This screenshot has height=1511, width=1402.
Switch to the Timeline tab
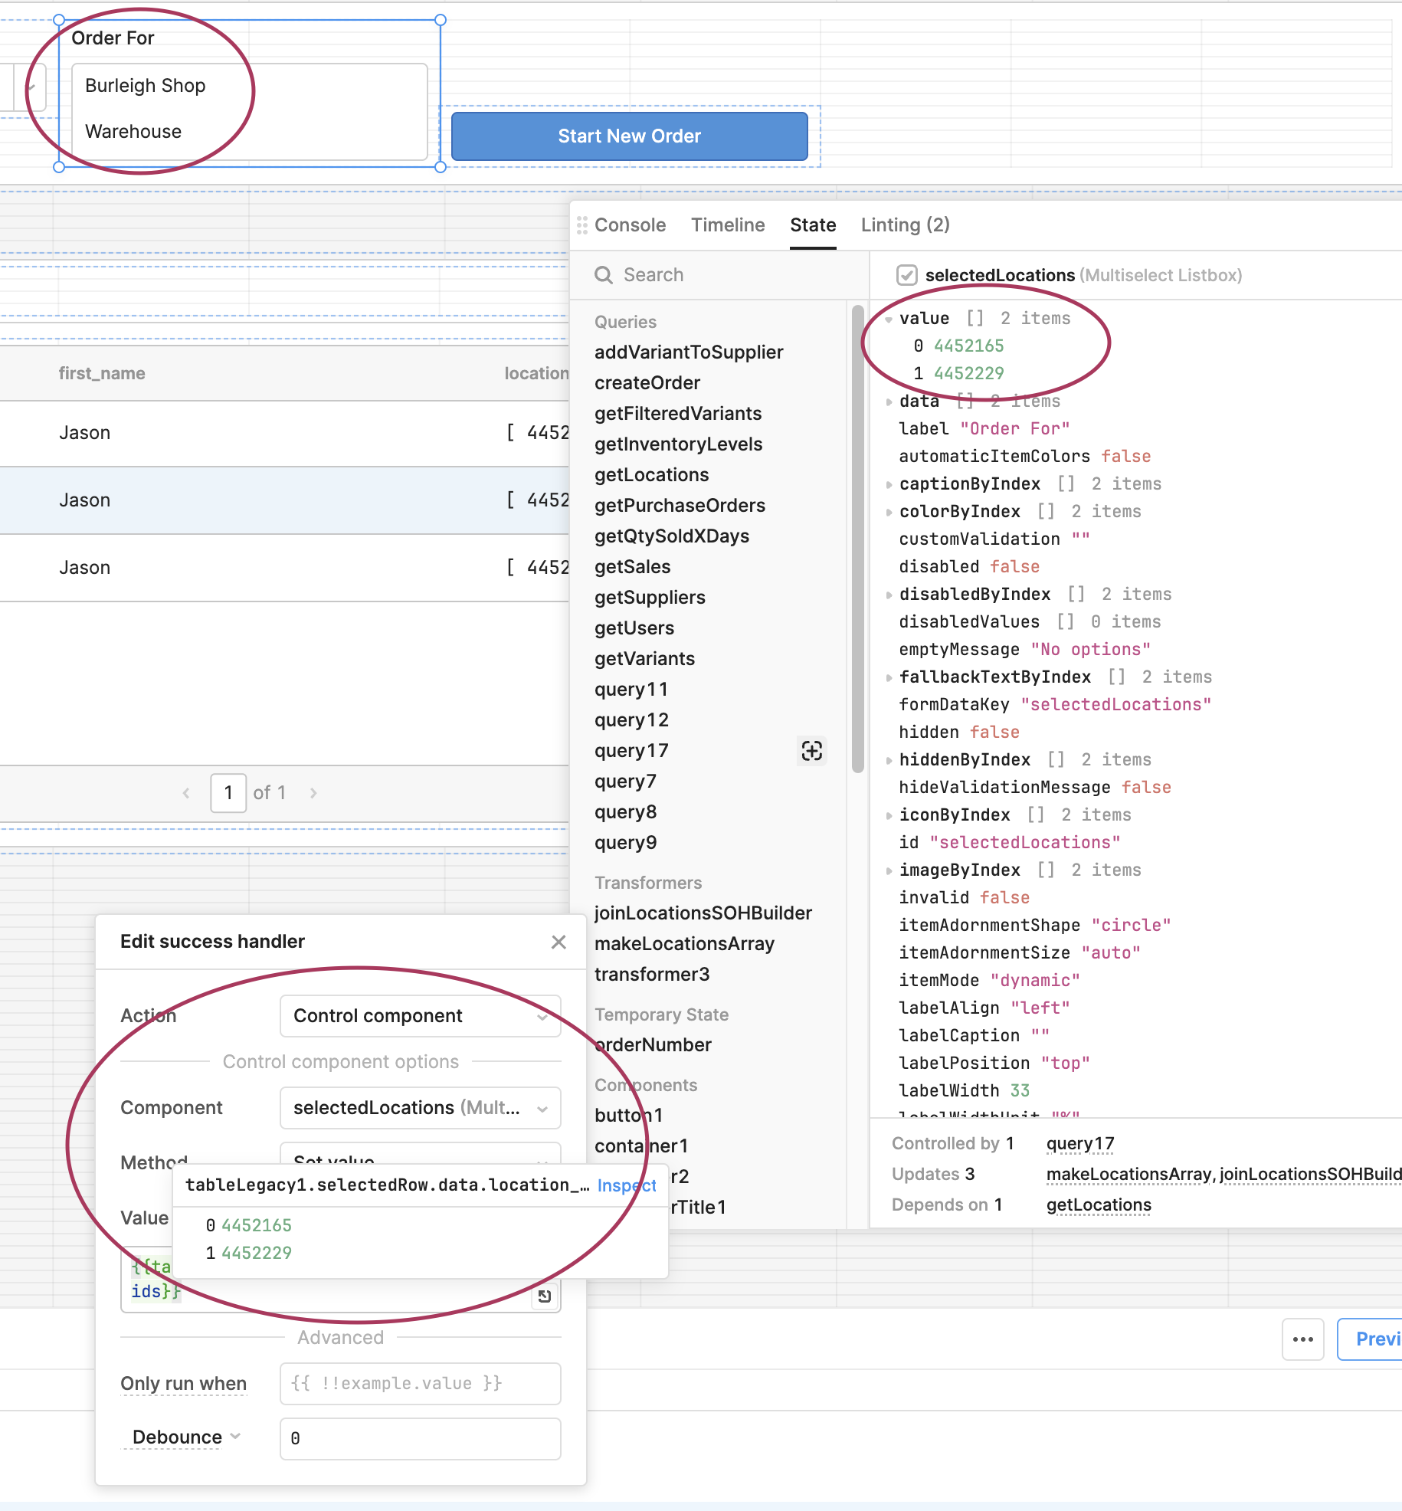coord(728,225)
